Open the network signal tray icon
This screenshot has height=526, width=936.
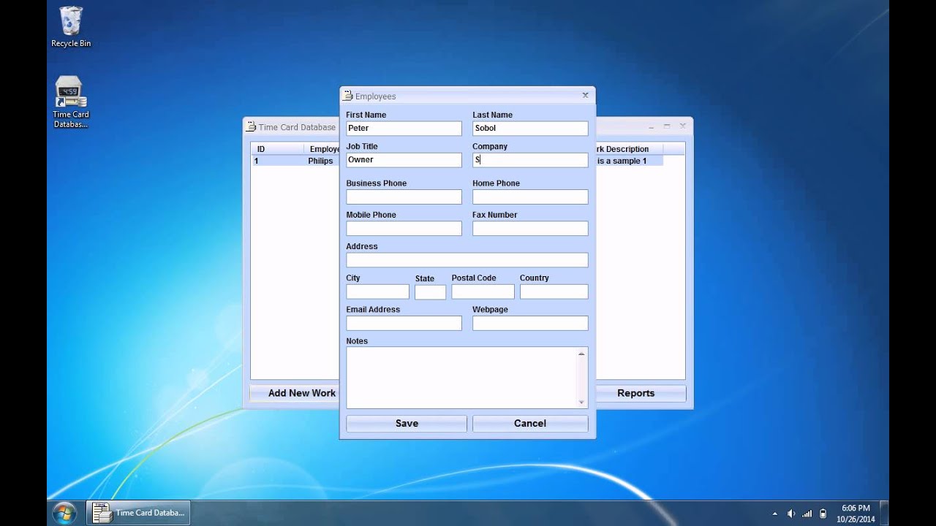click(x=807, y=514)
